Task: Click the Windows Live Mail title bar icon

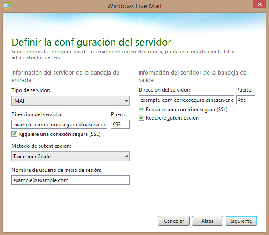Action: [7, 6]
